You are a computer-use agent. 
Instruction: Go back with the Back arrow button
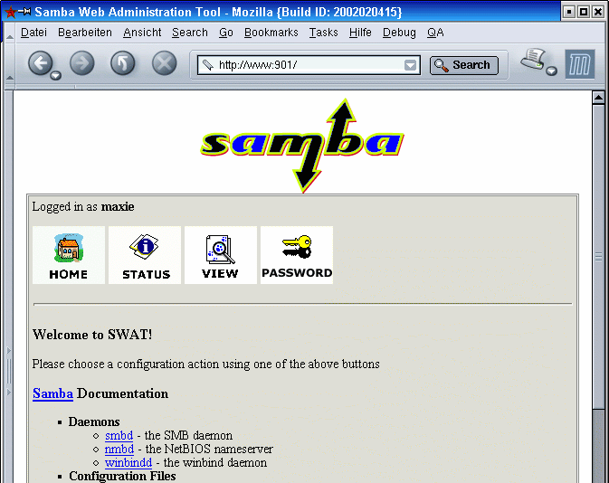(40, 63)
